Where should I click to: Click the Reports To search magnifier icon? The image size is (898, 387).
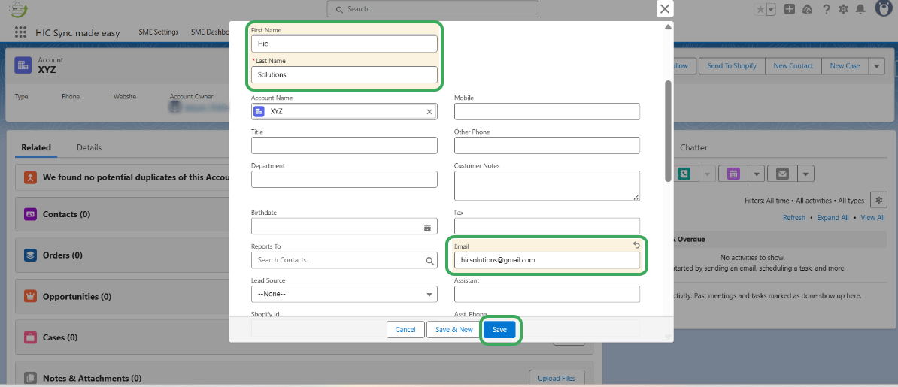pos(429,261)
